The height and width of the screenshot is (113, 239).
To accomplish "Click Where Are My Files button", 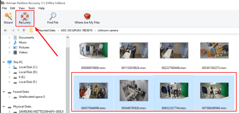I will [87, 18].
